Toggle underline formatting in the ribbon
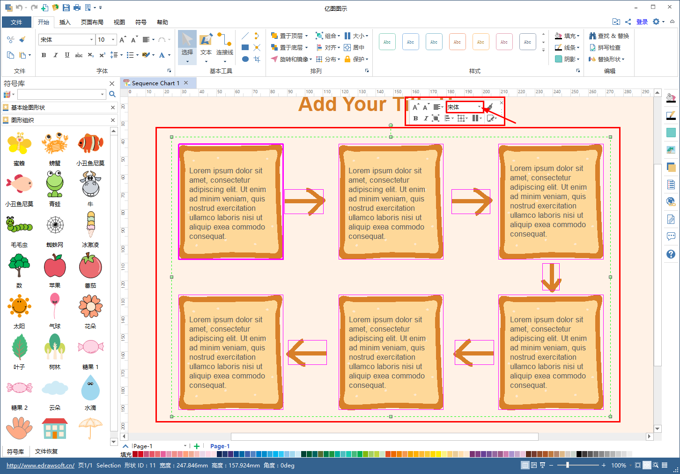Screen dimensions: 680x474 point(67,55)
